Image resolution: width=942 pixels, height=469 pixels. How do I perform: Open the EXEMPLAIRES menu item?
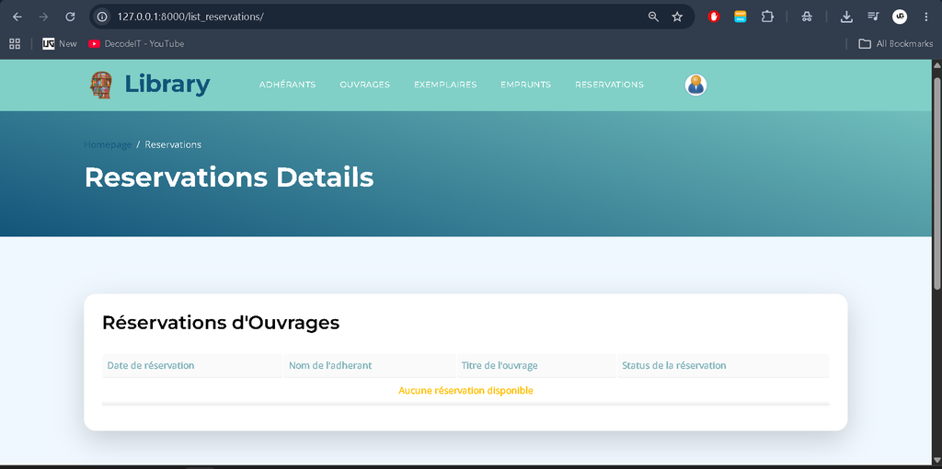(445, 85)
